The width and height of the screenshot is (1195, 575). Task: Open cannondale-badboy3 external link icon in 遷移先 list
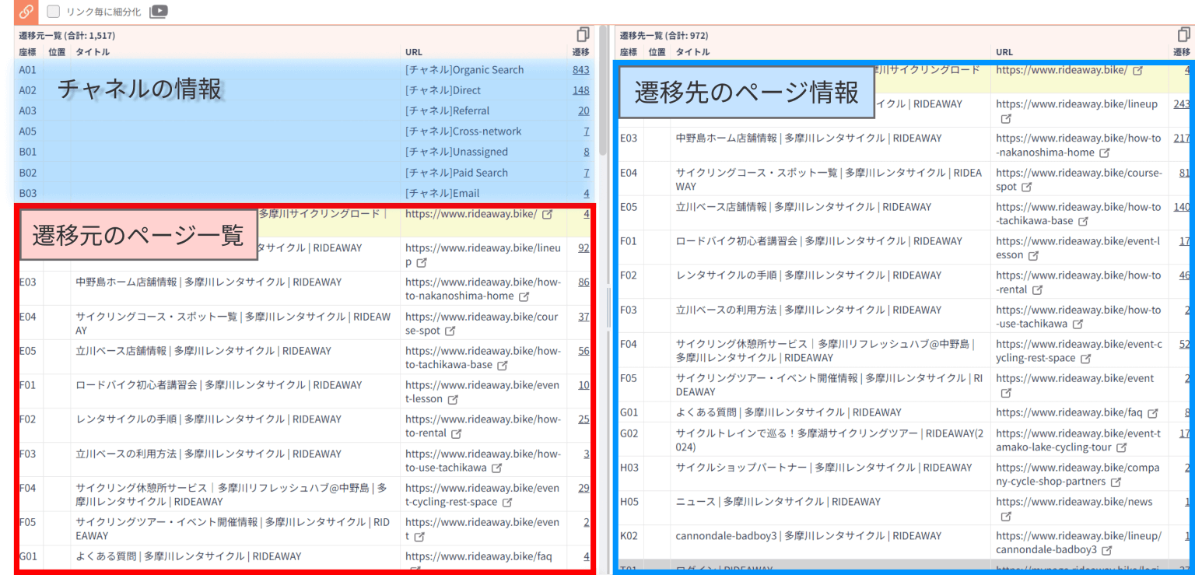(1108, 550)
